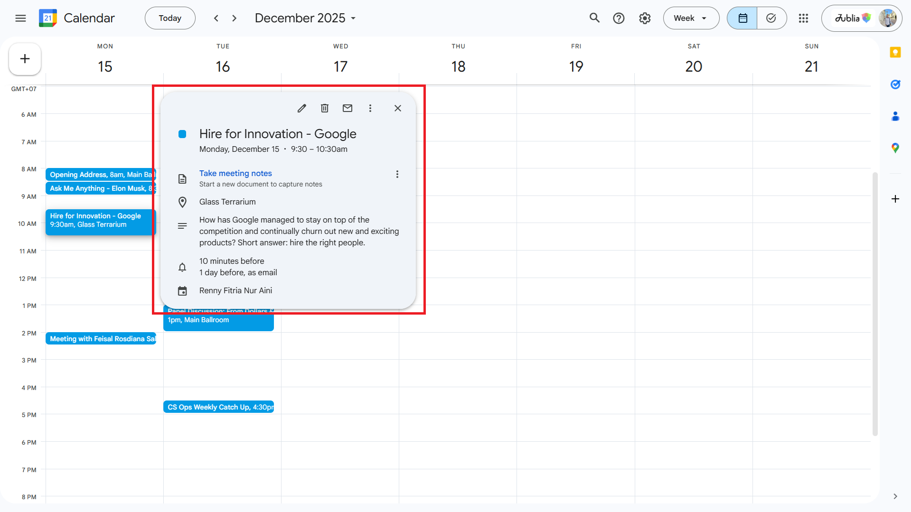Switch to Calendar view toggle
The image size is (911, 512).
coord(742,18)
